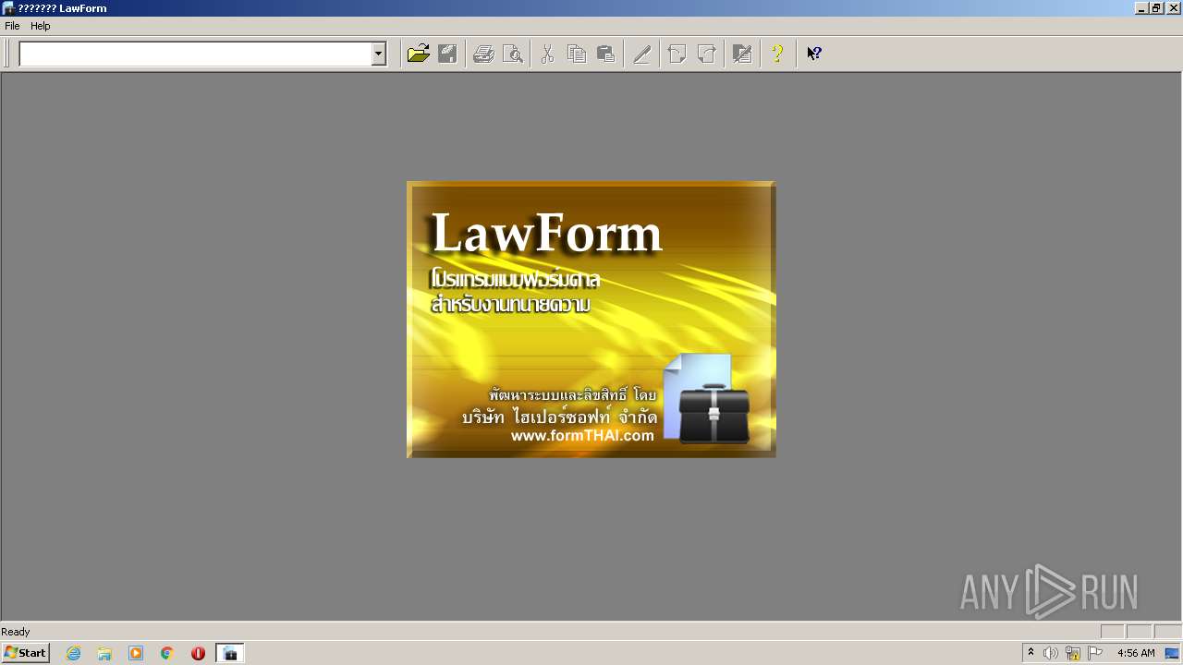Open a file with the folder icon
Screen dimensions: 1183x665
pyautogui.click(x=419, y=54)
